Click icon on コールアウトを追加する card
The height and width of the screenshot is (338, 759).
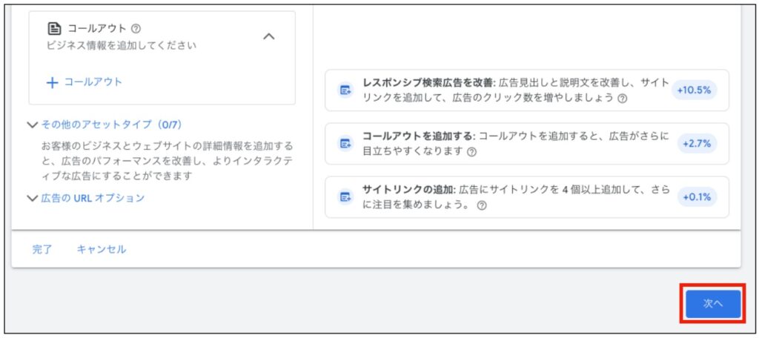345,144
